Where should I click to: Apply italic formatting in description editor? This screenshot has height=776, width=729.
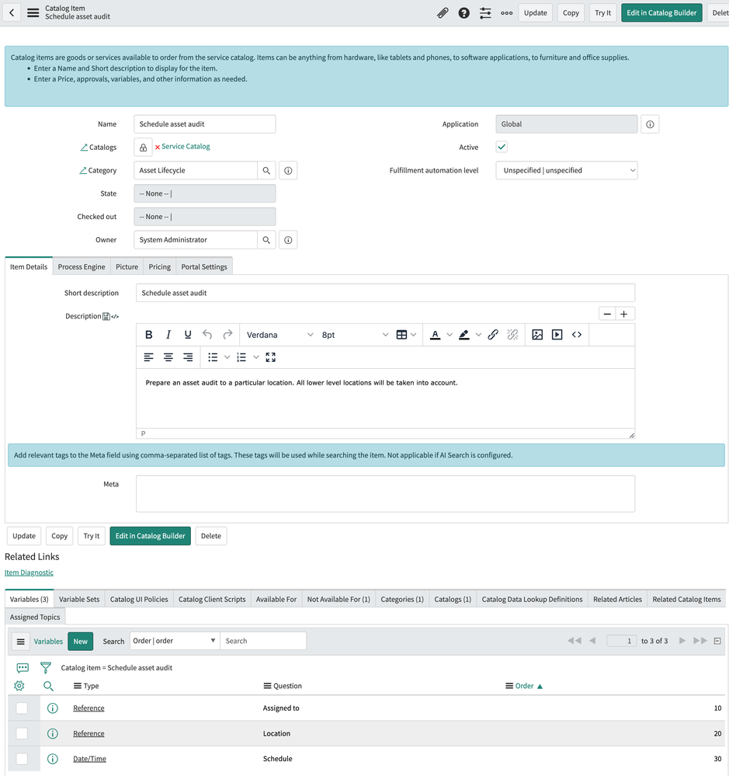pyautogui.click(x=168, y=335)
